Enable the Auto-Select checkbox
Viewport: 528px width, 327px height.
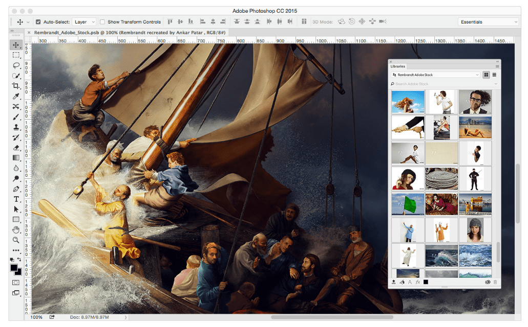point(37,21)
